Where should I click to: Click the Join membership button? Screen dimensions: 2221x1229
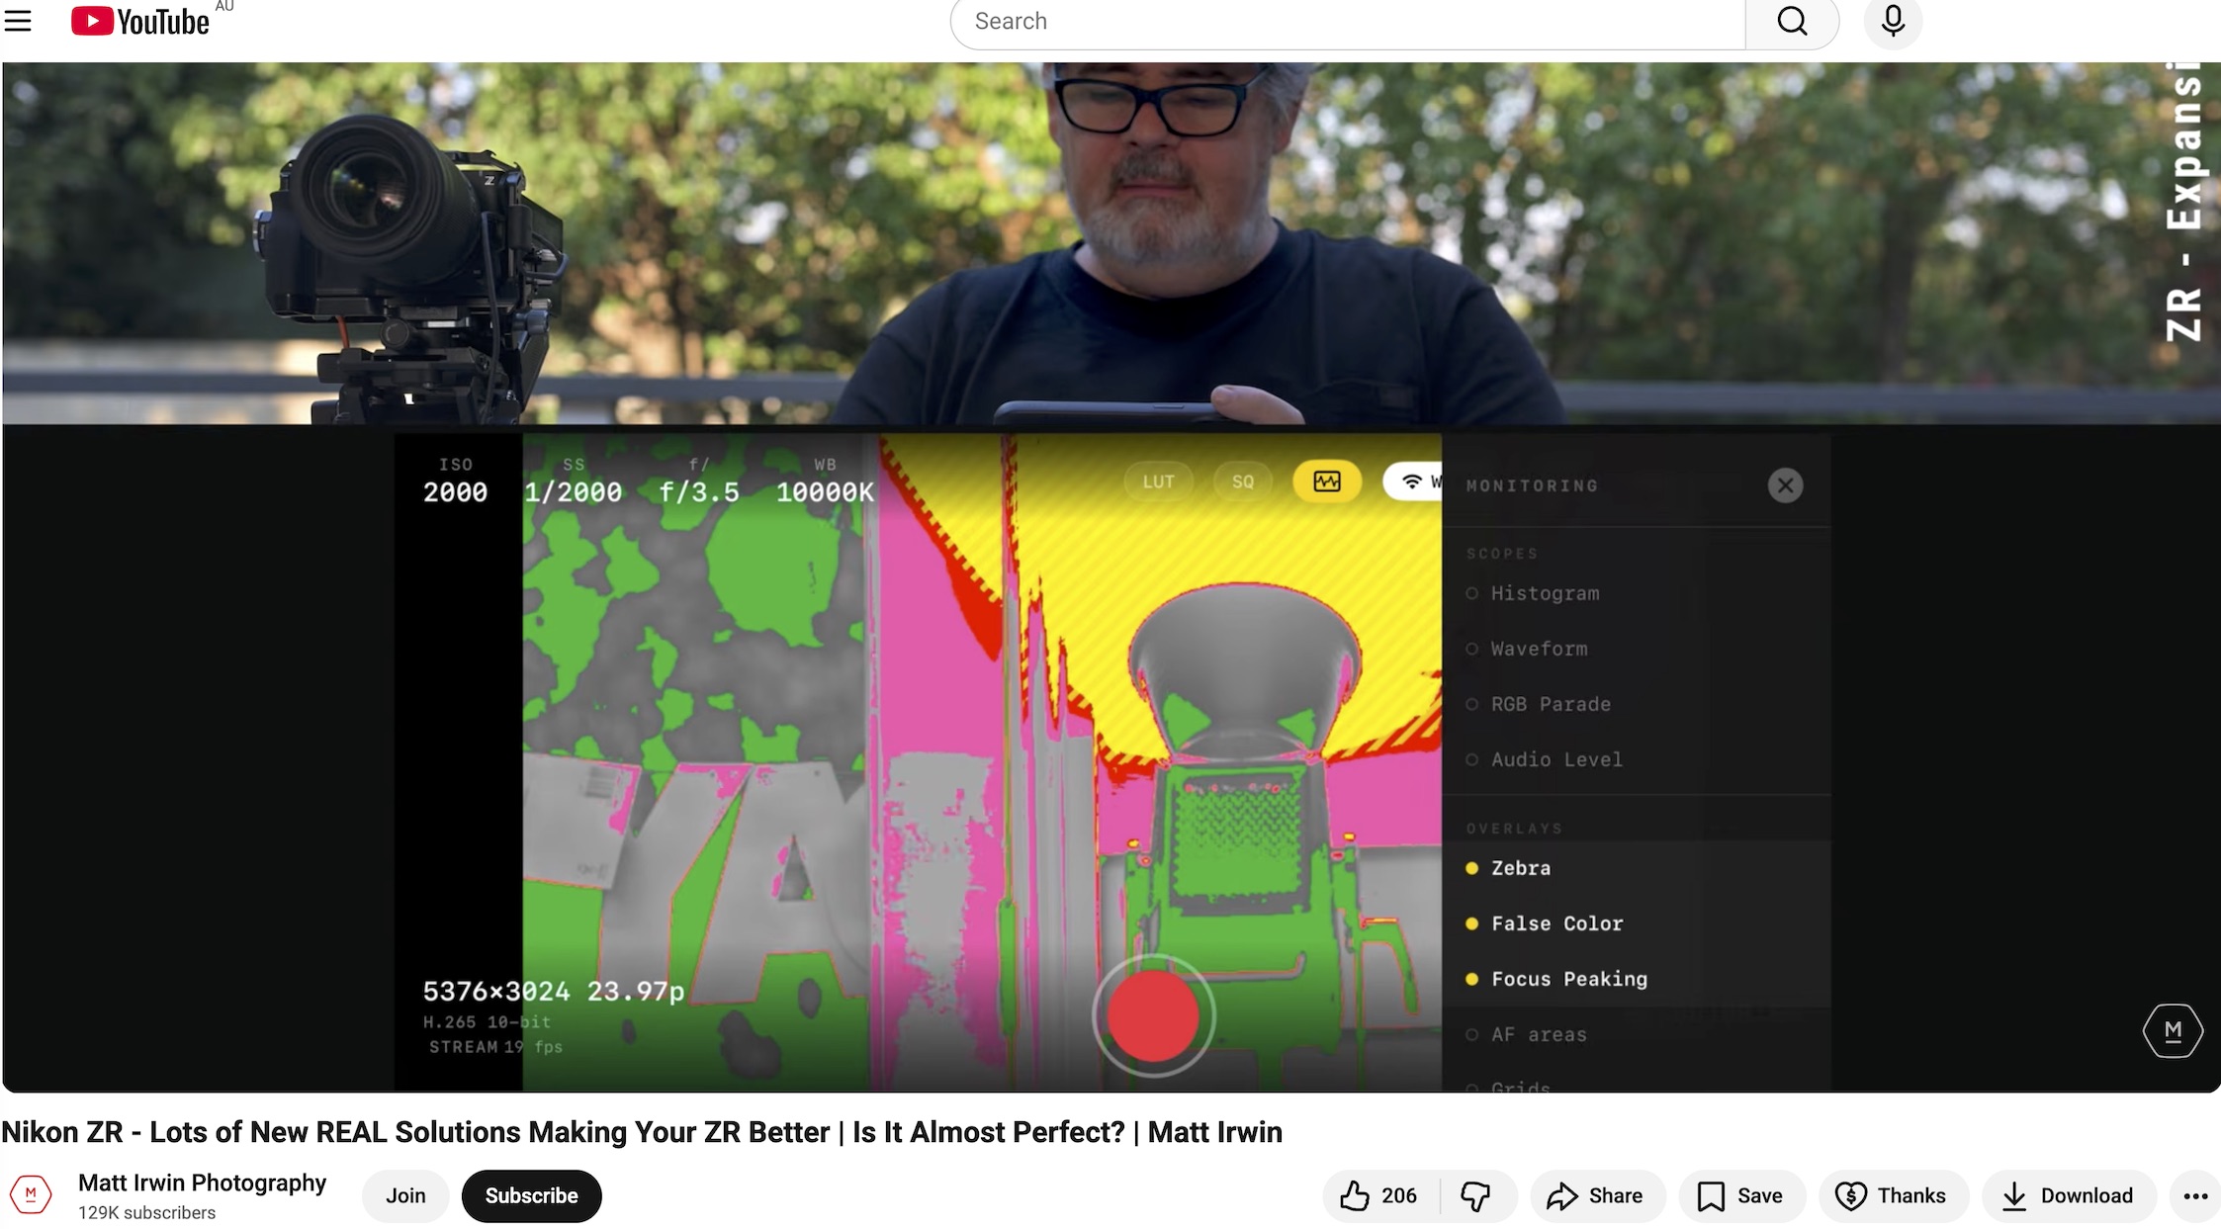[x=405, y=1195]
